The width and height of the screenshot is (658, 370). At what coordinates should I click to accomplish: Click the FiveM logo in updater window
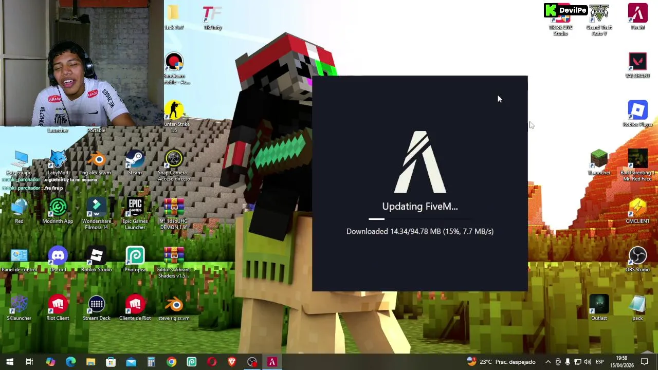420,161
